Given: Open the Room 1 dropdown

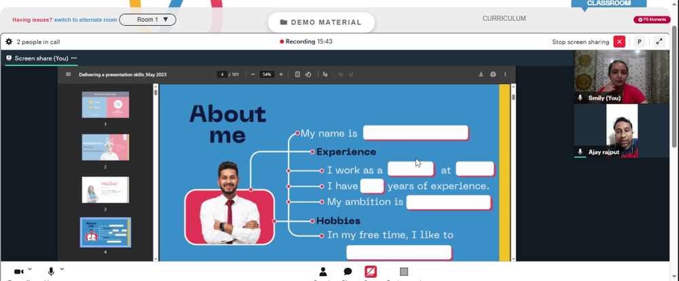Looking at the screenshot, I should pyautogui.click(x=147, y=20).
